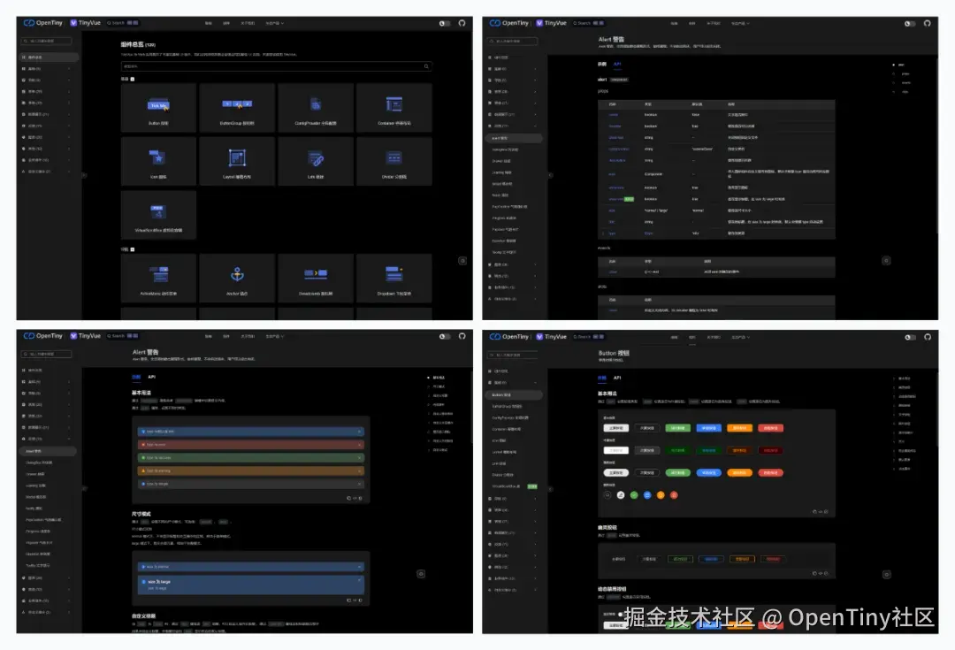
Task: Select demo tab beside API on Alert API page
Action: tap(602, 64)
